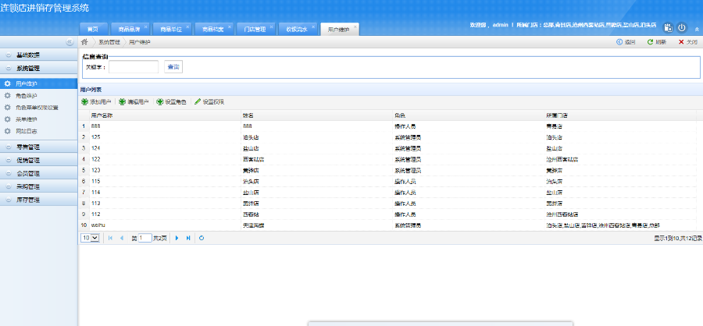Screen dimensions: 703x326
Task: Switch to the 首页 tab
Action: tap(93, 29)
